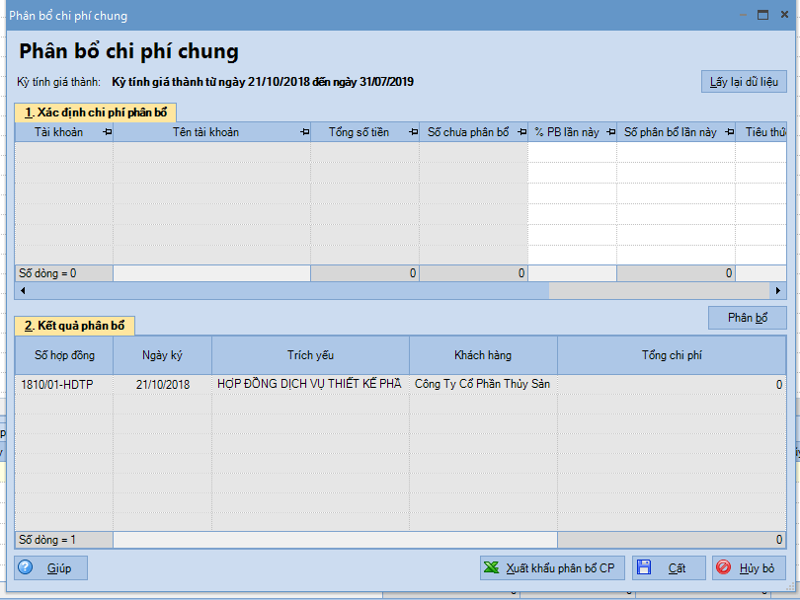
Task: Toggle pin on % PB lần này column
Action: [x=609, y=132]
